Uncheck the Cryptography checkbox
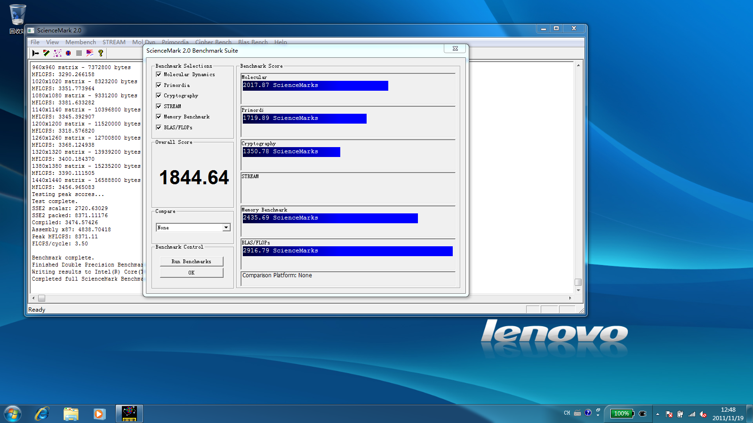The image size is (753, 423). (159, 95)
